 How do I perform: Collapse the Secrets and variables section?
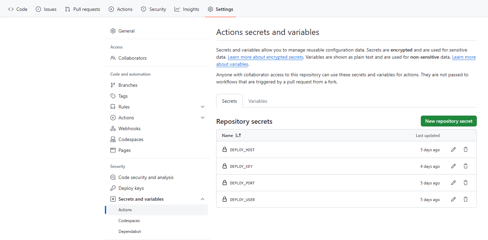tap(203, 199)
